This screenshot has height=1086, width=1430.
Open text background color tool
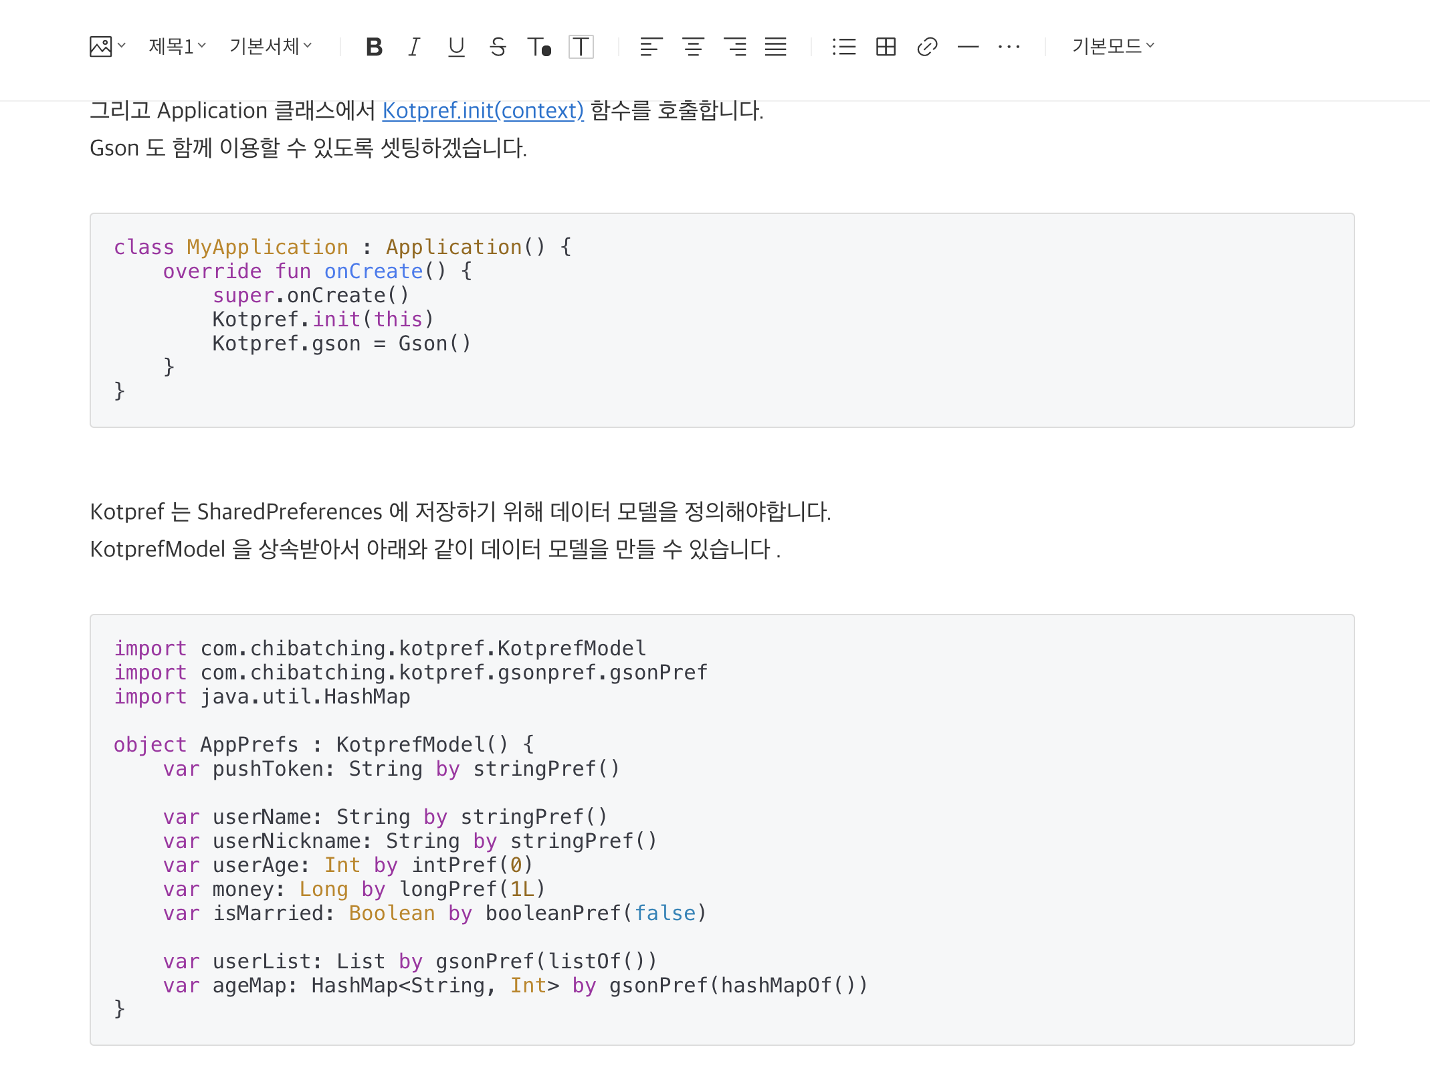pos(581,47)
